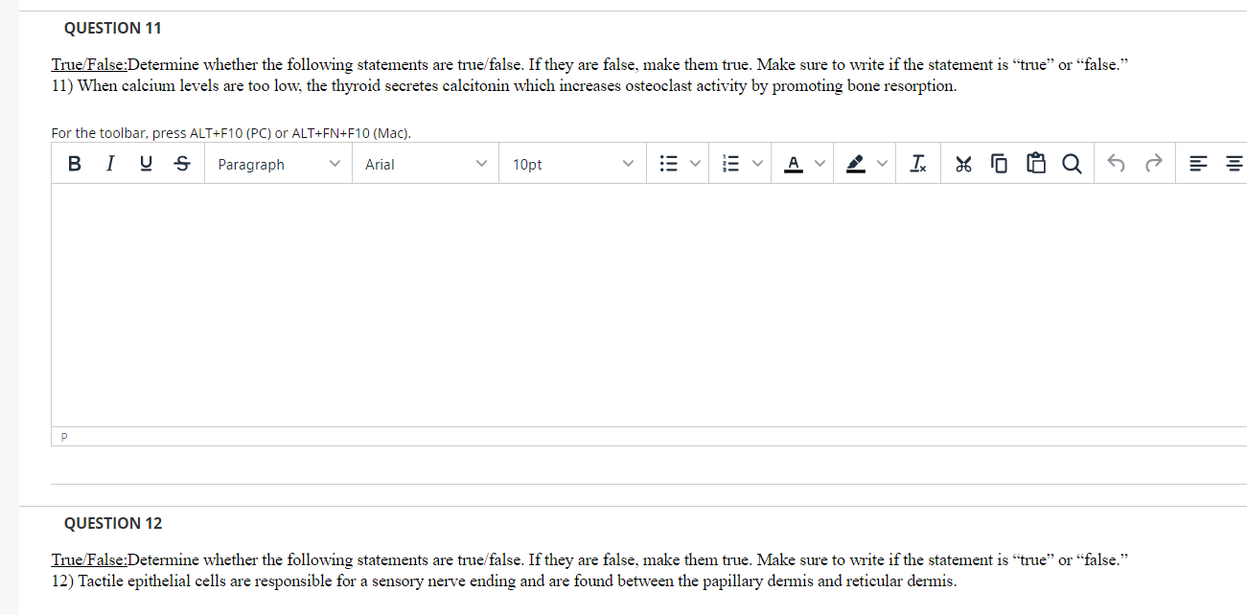
Task: Cut selected text with scissors icon
Action: (962, 164)
